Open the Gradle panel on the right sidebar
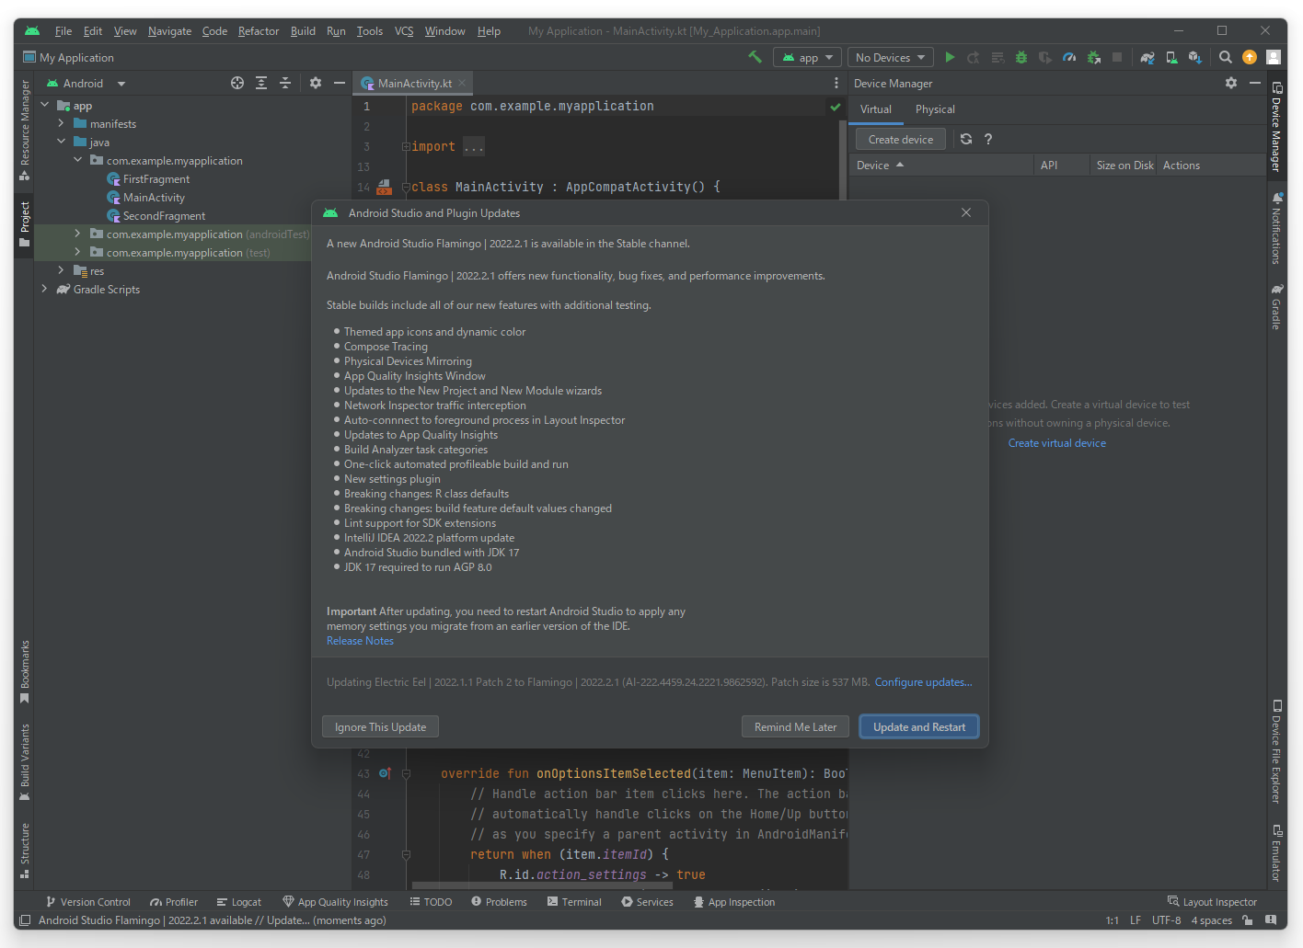1303x948 pixels. pos(1277,306)
